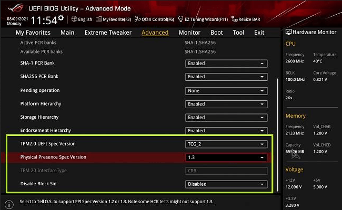The height and width of the screenshot is (210, 342).
Task: Click the Memory heading in Hardware Monitor
Action: 296,116
